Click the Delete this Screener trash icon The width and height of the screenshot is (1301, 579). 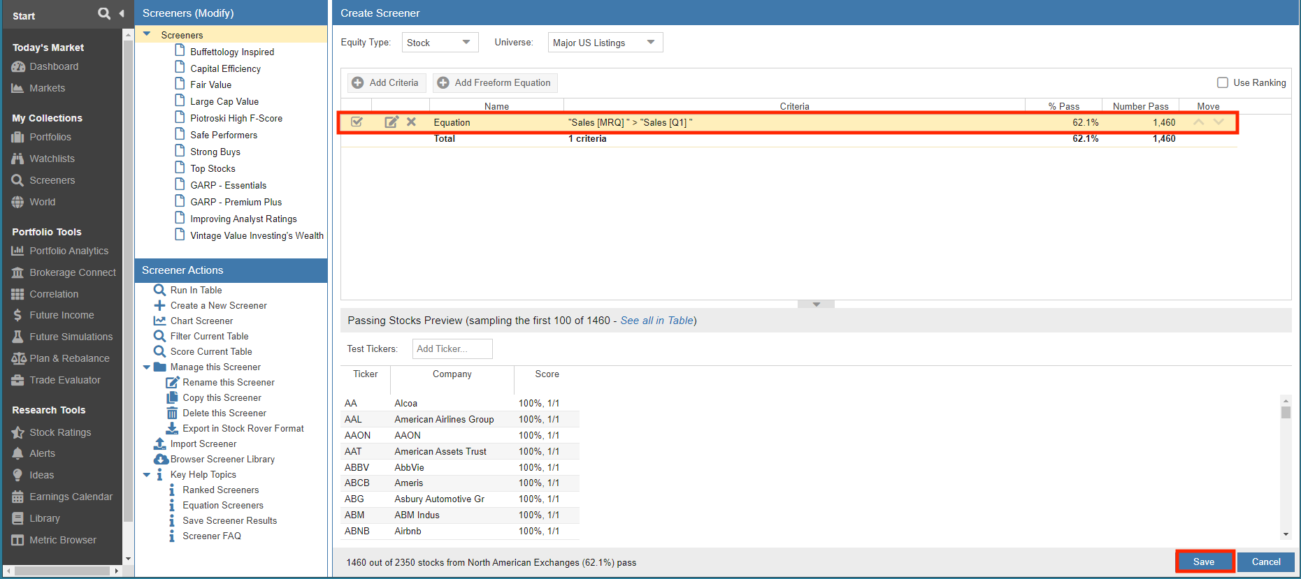172,413
